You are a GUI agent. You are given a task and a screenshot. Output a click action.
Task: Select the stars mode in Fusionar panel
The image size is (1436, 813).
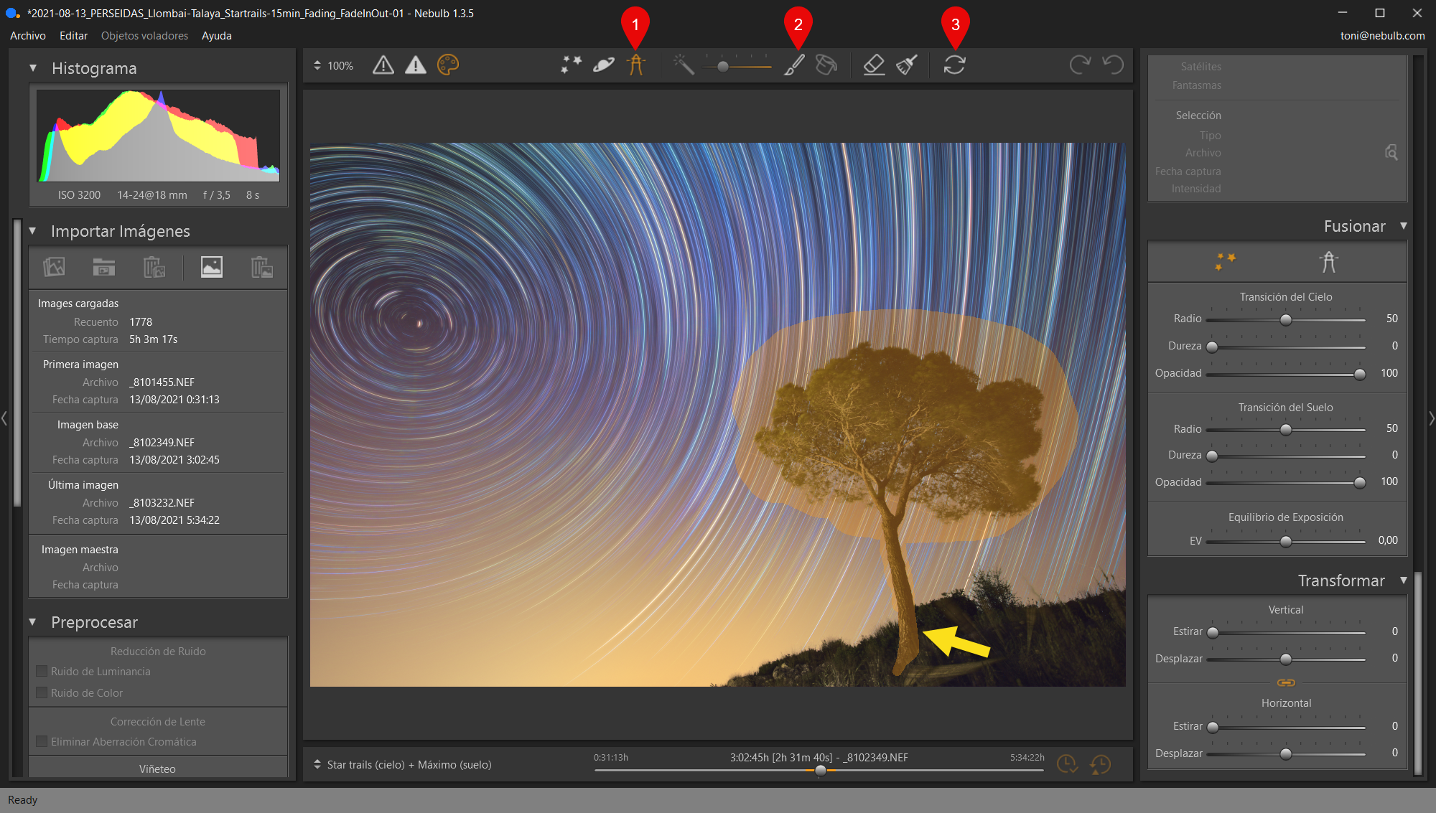[x=1225, y=261]
